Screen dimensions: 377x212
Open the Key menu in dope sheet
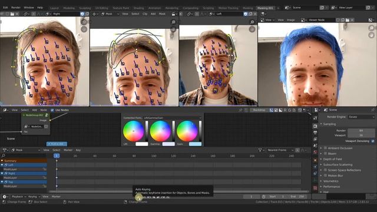(78, 150)
